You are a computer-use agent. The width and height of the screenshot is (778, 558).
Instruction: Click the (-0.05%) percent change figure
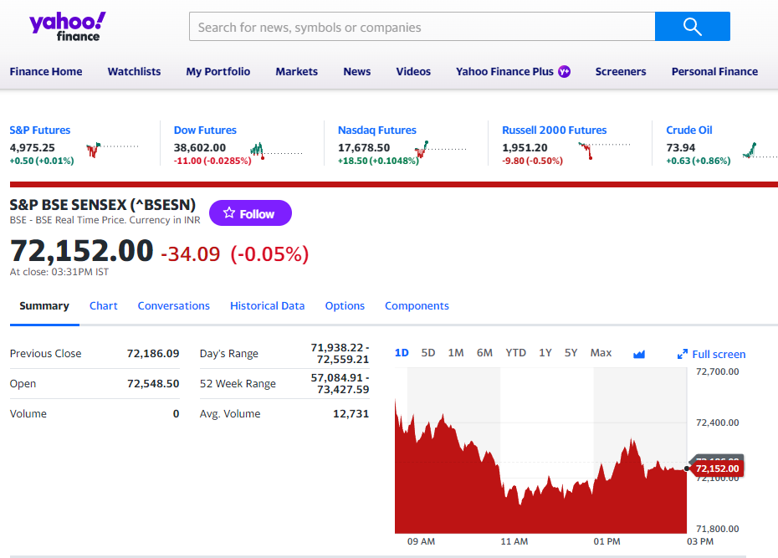(269, 254)
